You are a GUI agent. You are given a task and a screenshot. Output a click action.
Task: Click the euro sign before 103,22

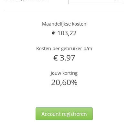(54, 33)
